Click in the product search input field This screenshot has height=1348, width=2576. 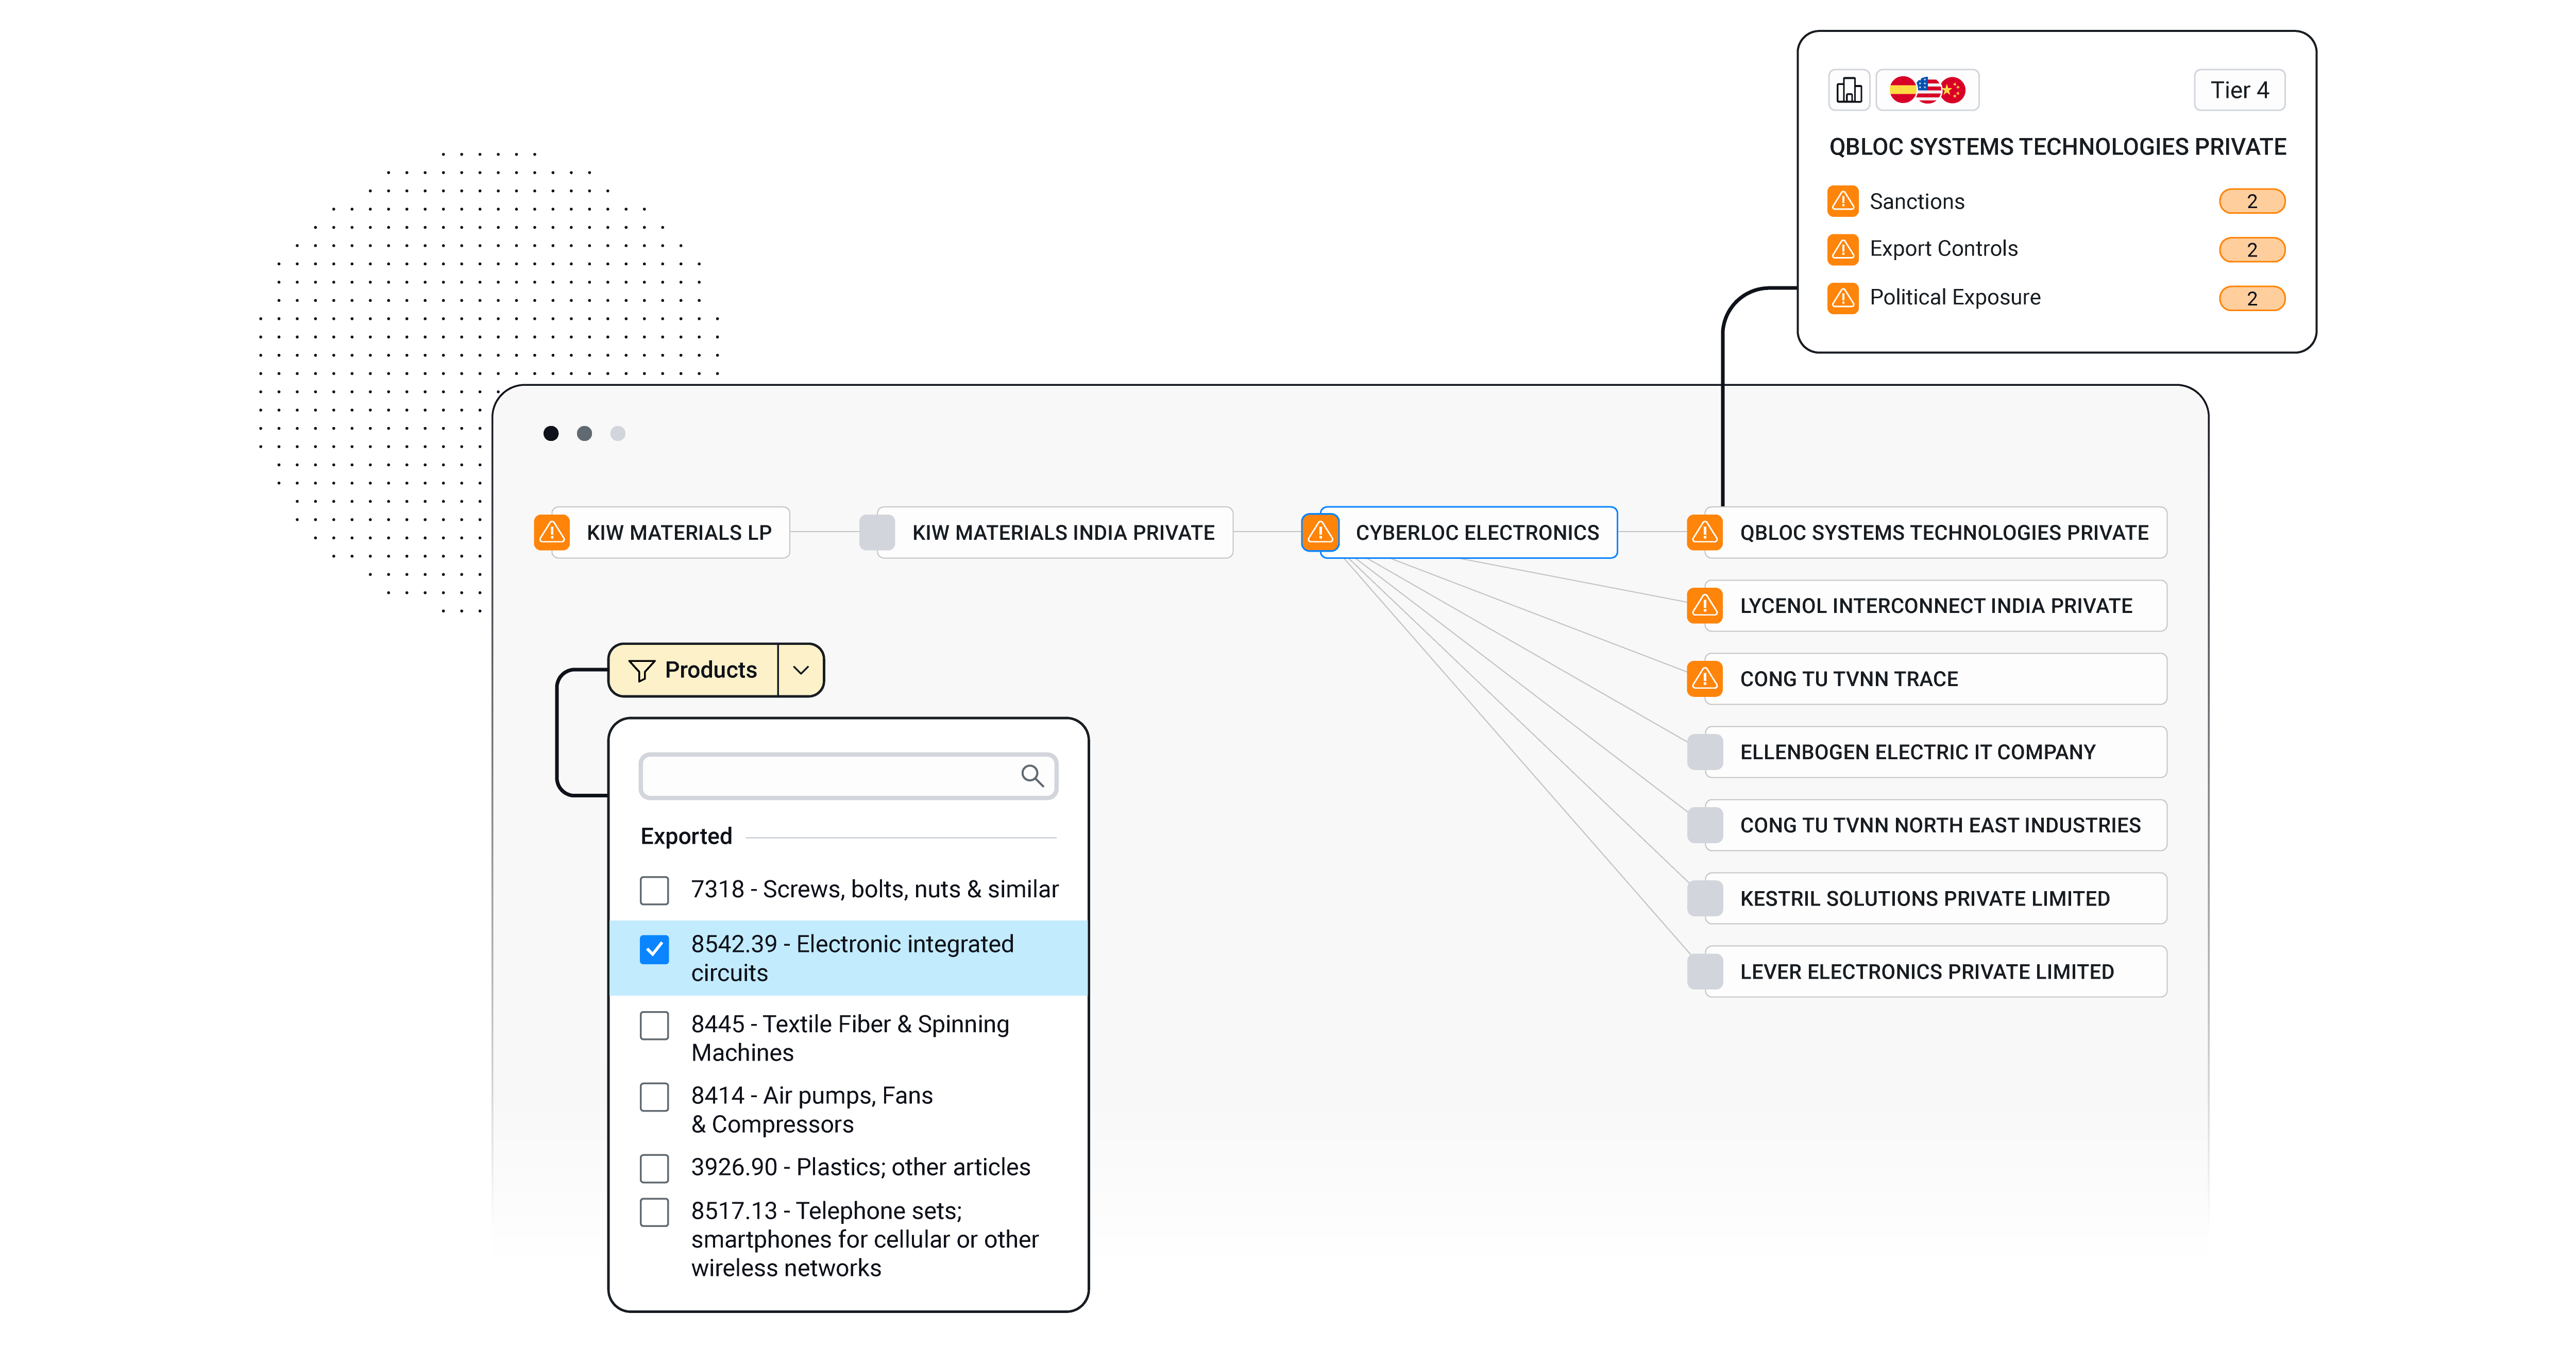click(x=848, y=776)
